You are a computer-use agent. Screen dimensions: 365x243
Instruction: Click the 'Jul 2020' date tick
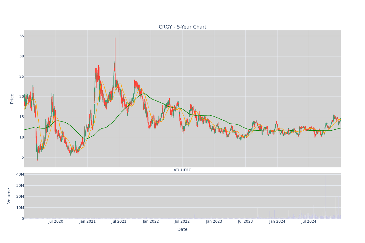(x=56, y=221)
